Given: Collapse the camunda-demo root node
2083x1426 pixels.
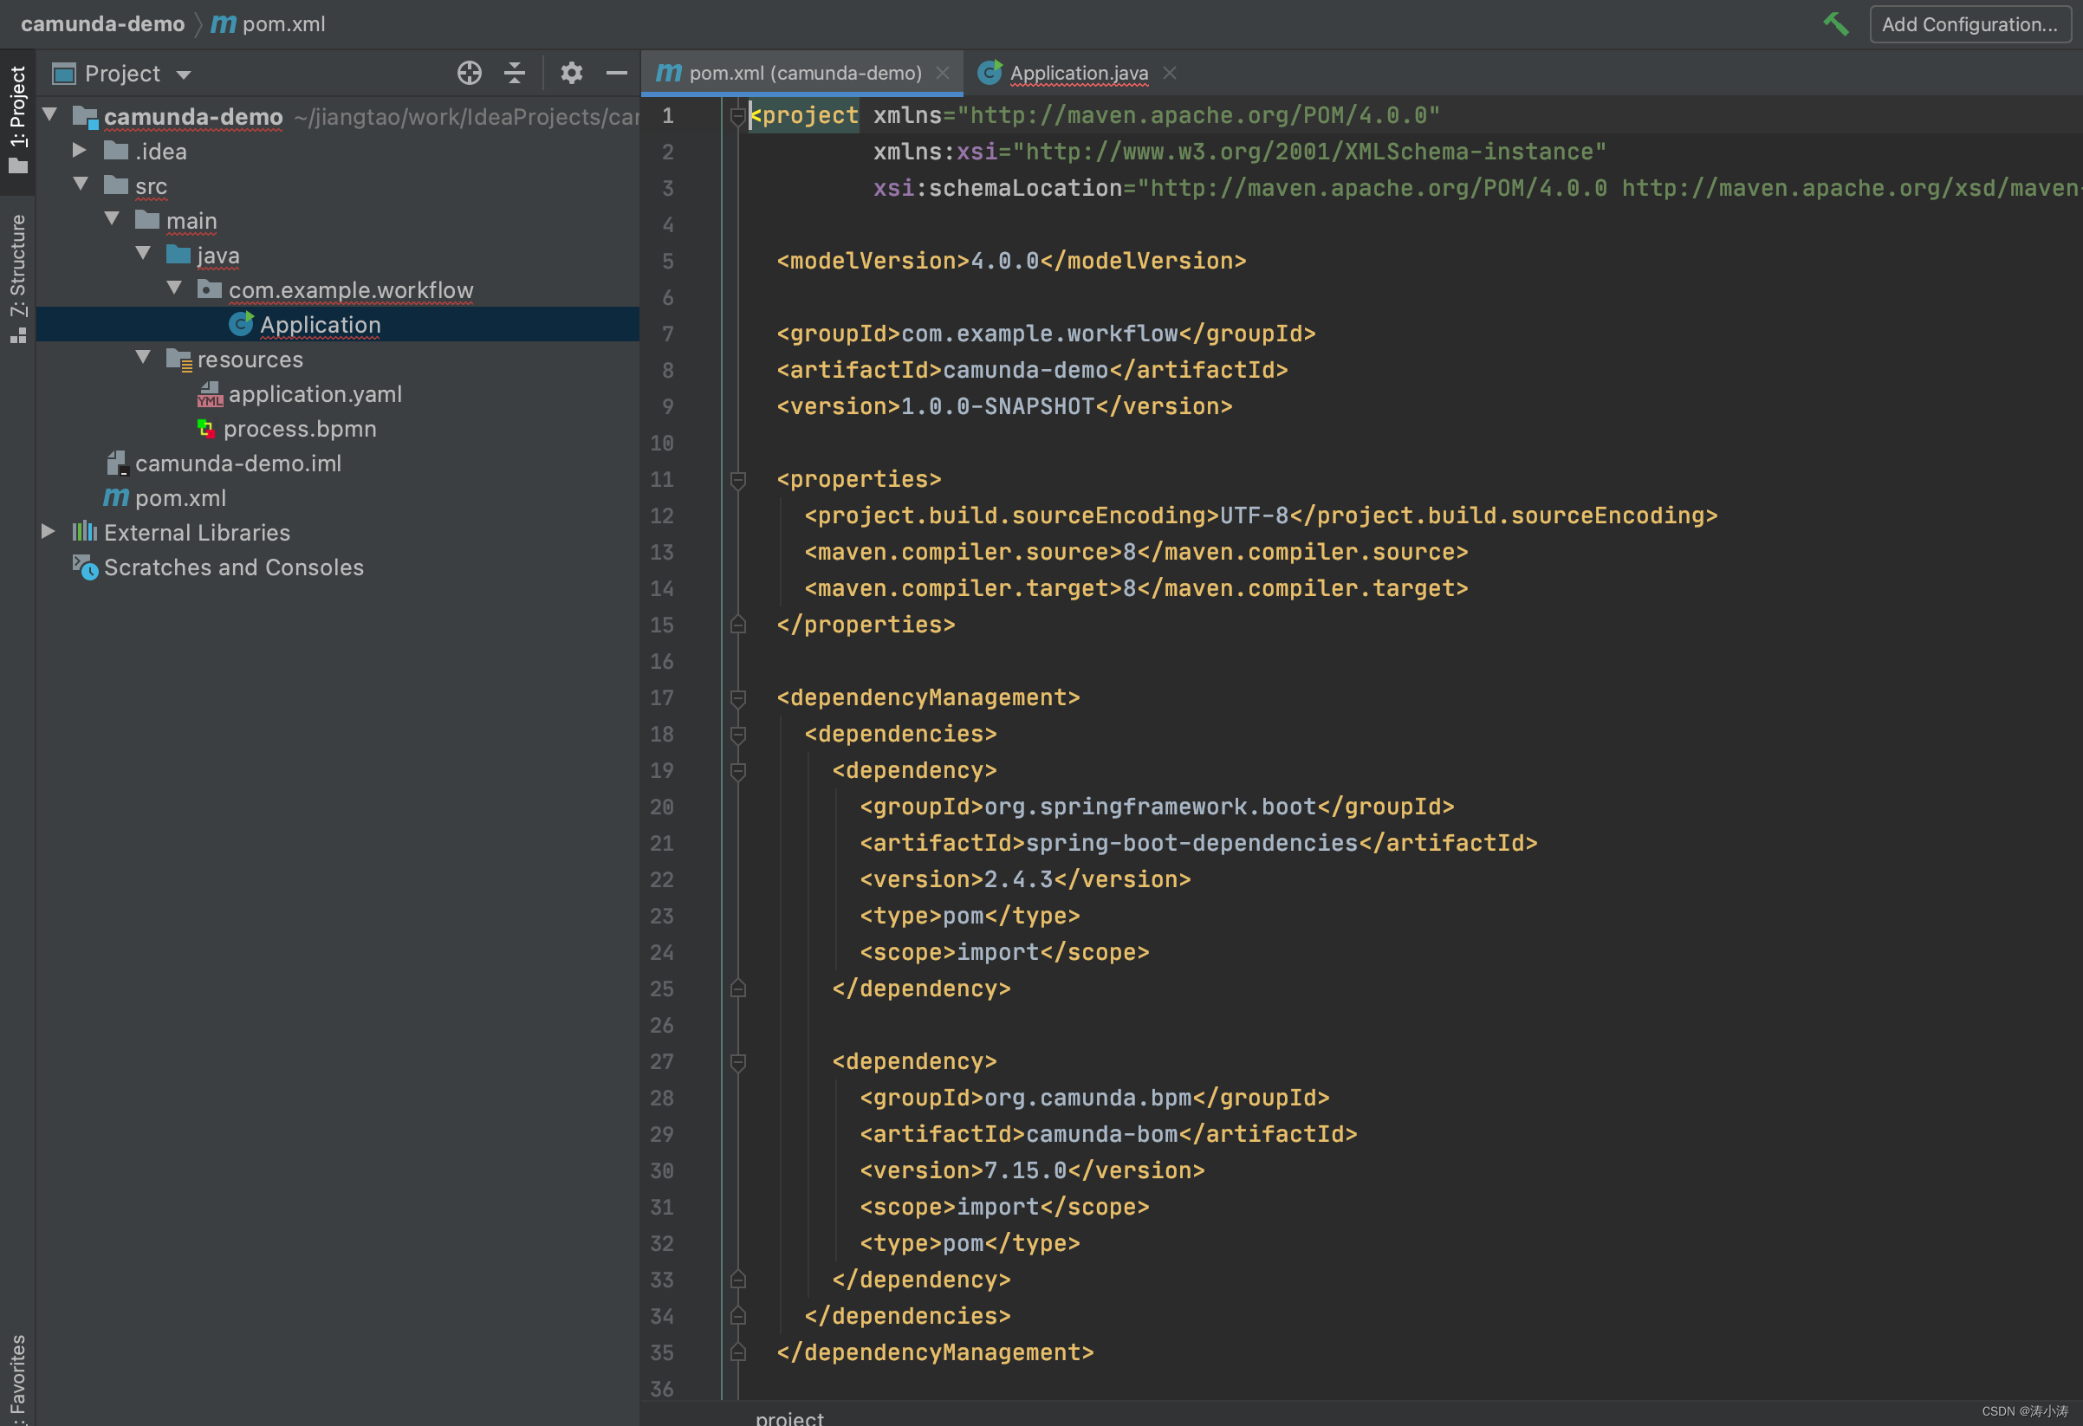Looking at the screenshot, I should tap(50, 114).
